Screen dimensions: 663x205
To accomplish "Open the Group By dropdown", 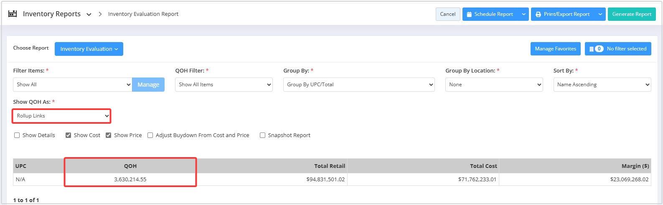I will [359, 85].
